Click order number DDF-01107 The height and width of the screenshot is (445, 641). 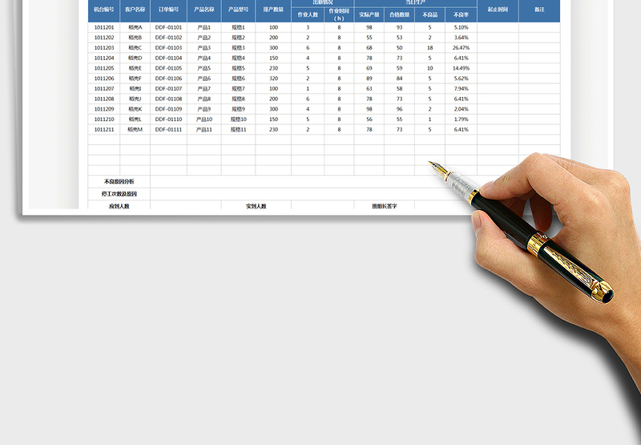168,89
